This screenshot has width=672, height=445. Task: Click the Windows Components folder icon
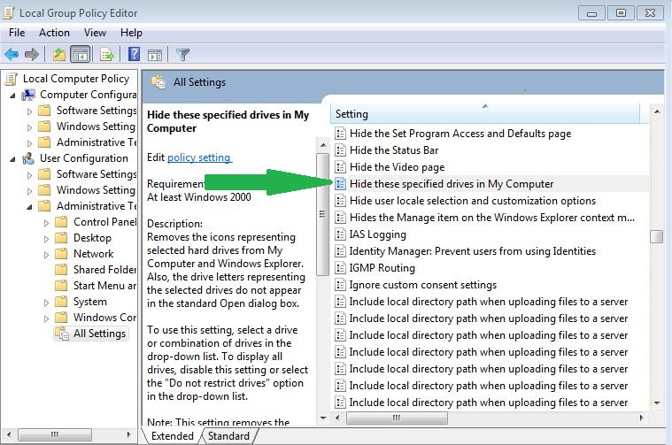click(61, 318)
